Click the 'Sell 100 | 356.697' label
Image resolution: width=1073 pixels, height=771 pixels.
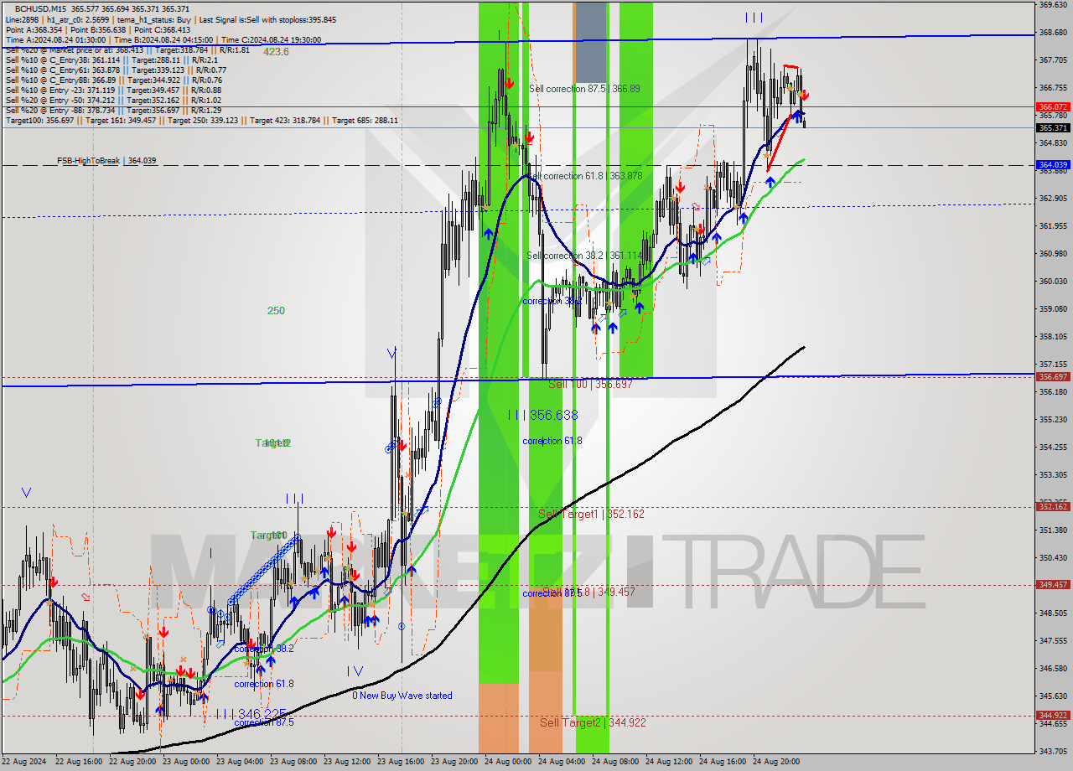(590, 384)
